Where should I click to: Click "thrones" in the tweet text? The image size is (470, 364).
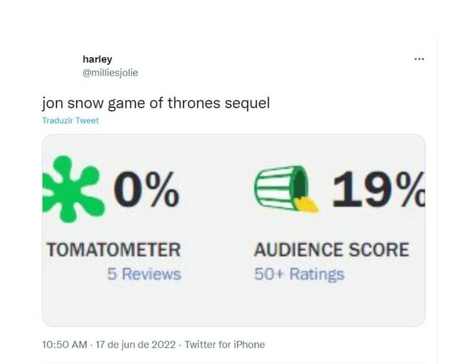[x=194, y=103]
